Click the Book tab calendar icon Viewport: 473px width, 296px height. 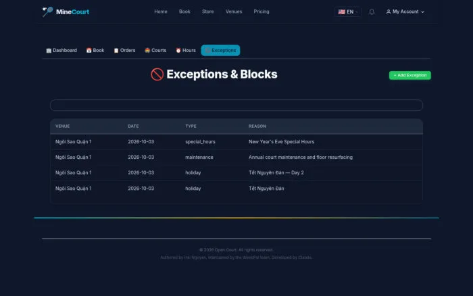click(x=89, y=51)
